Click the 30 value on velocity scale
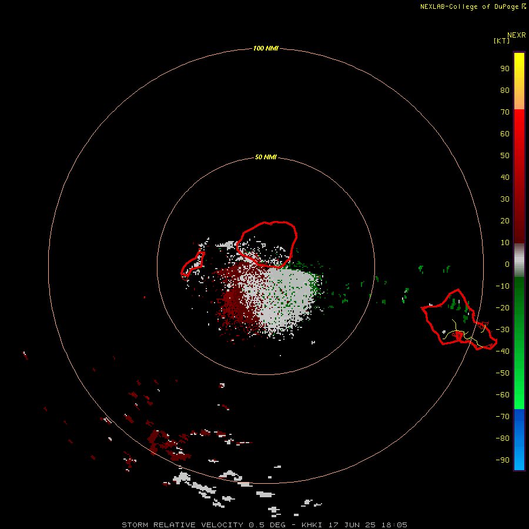 [505, 199]
